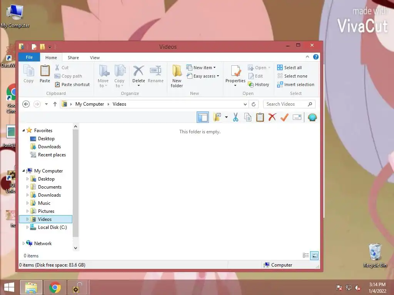This screenshot has width=394, height=295.
Task: Click the Copy button in the ribbon
Action: point(28,73)
